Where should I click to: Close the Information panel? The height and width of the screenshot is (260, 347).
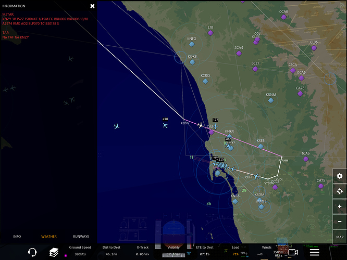(92, 6)
